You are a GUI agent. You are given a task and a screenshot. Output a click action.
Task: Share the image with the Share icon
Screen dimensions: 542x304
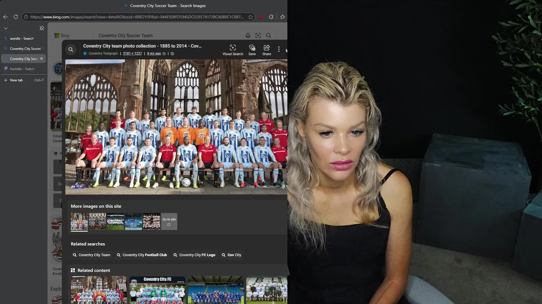pos(267,50)
